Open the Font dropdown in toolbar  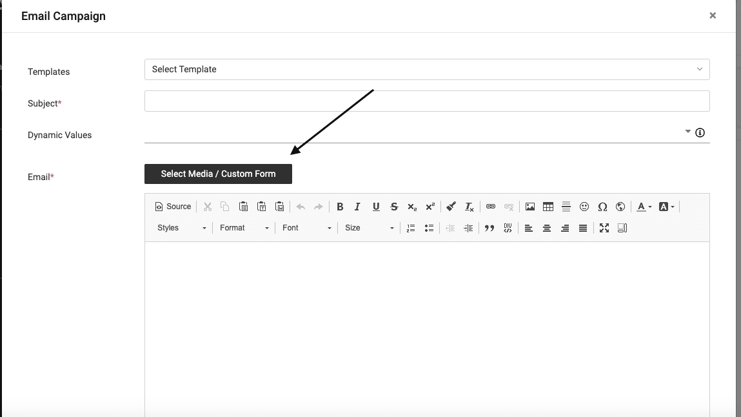[x=306, y=228]
